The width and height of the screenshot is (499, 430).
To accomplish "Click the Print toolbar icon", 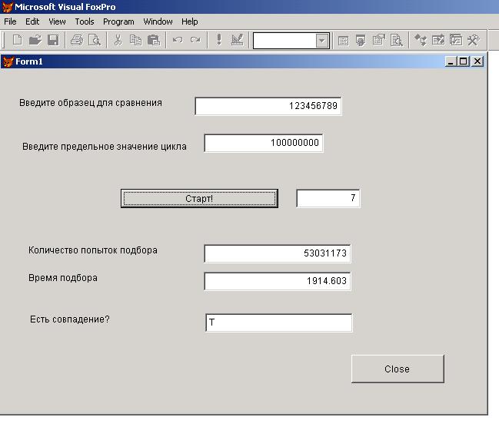I will pos(77,40).
